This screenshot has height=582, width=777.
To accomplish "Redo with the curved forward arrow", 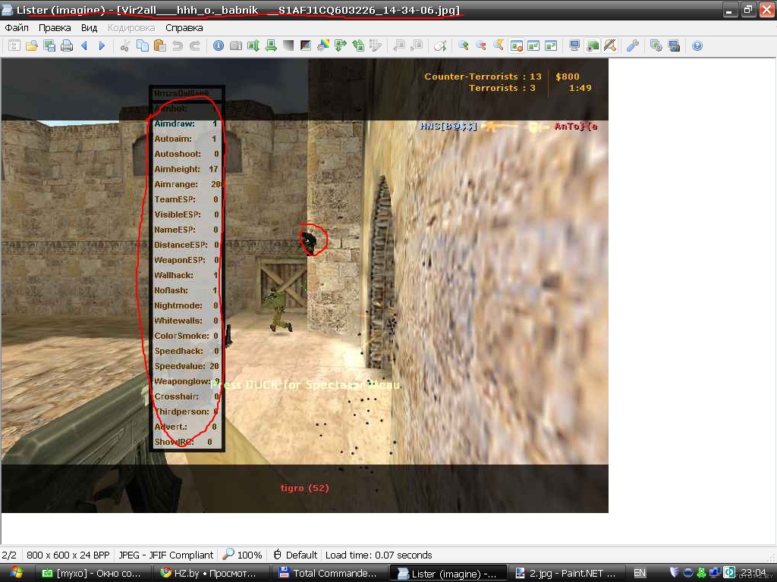I will click(x=195, y=46).
